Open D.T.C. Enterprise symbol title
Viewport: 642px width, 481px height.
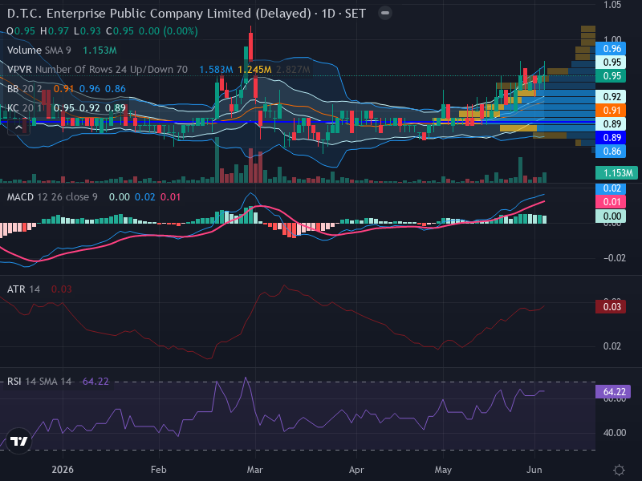coord(186,14)
